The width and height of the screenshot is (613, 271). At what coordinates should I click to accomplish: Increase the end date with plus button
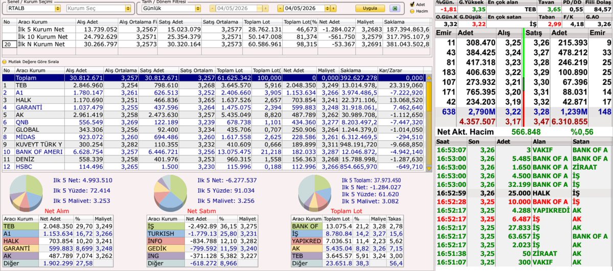[333, 9]
